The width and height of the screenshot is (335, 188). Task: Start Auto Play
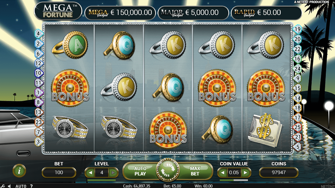click(x=140, y=171)
